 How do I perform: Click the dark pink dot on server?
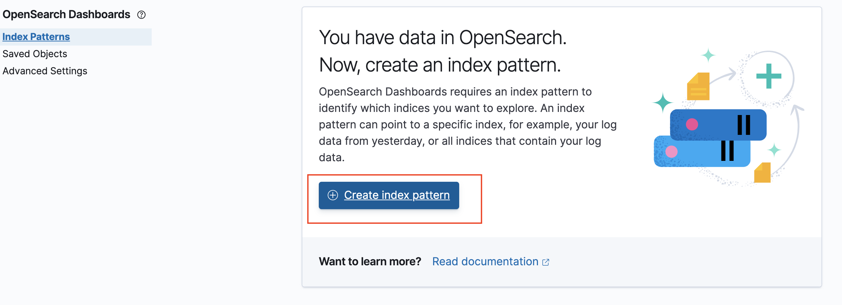(692, 124)
